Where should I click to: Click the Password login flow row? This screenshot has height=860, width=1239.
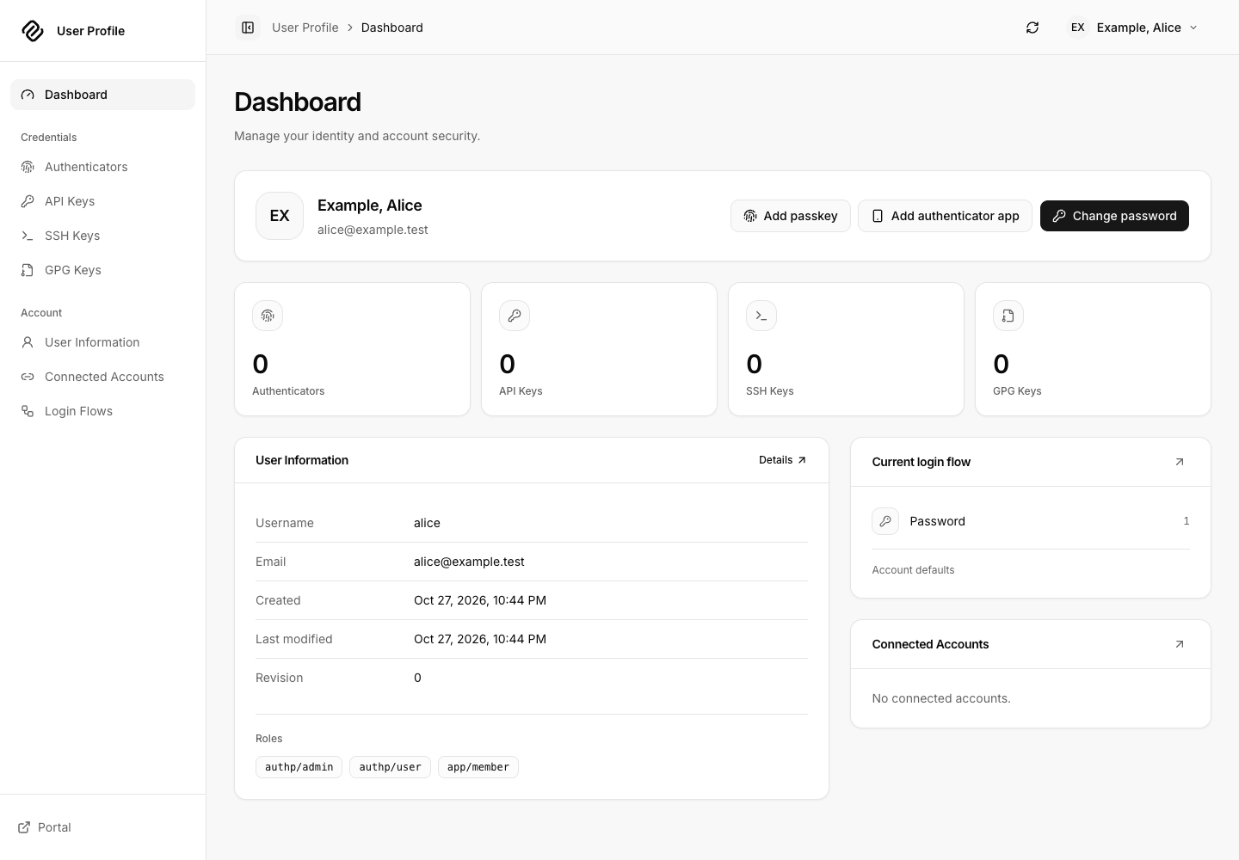click(x=1031, y=521)
